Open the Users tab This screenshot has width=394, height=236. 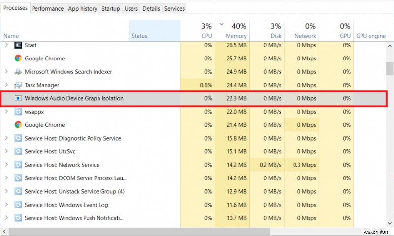[131, 9]
